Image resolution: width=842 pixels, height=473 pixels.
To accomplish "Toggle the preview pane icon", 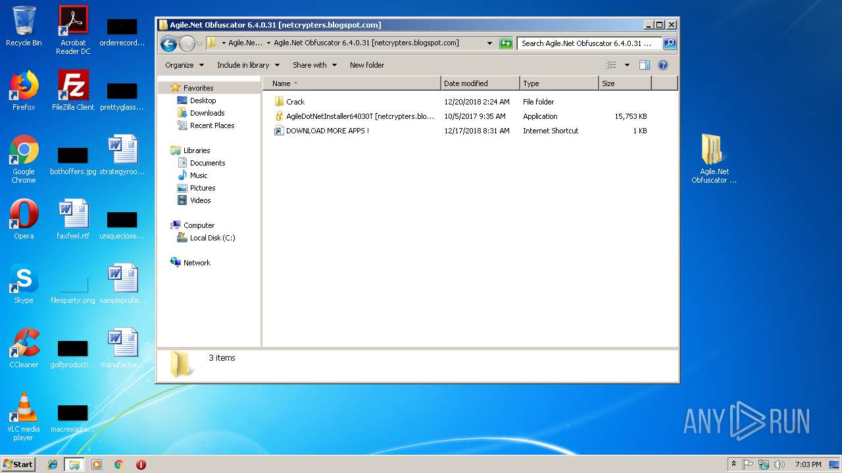I will pos(645,65).
